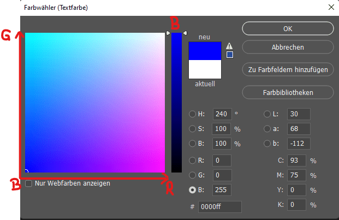This screenshot has height=220, width=339.
Task: Enable Nur Webfarben anzeigen checkbox
Action: [28, 183]
